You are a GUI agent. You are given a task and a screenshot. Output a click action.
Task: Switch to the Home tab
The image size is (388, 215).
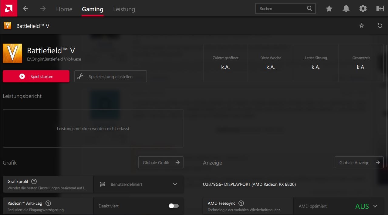[x=64, y=9]
